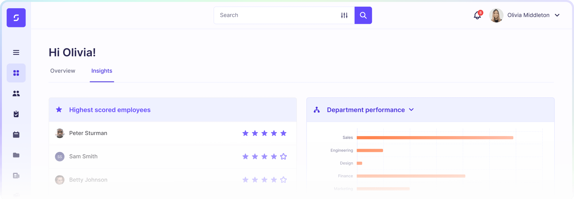Click the purple S logo icon

click(16, 18)
